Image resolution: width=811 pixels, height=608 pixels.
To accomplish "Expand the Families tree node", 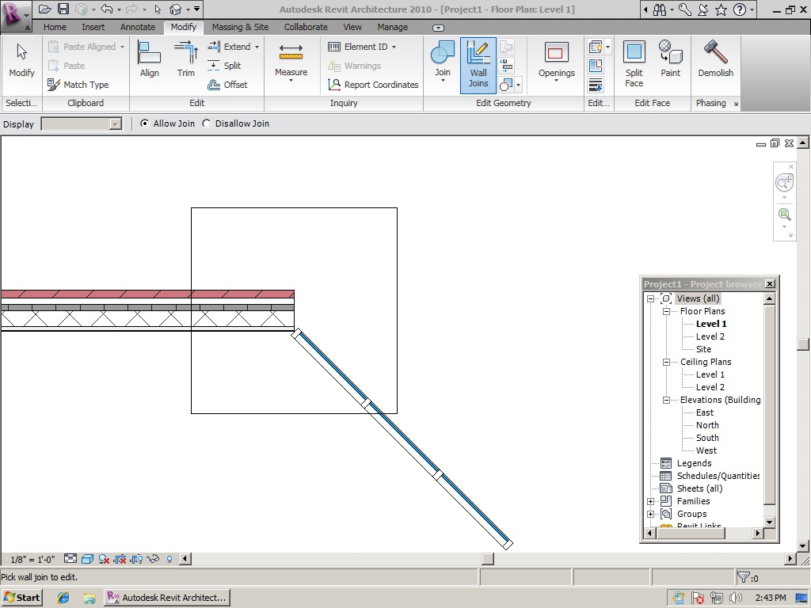I will [651, 501].
